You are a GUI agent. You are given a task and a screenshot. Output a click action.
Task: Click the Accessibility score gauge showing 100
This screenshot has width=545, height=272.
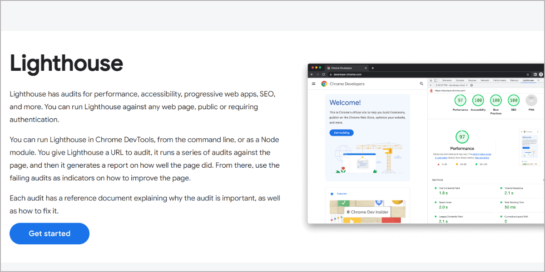[478, 101]
